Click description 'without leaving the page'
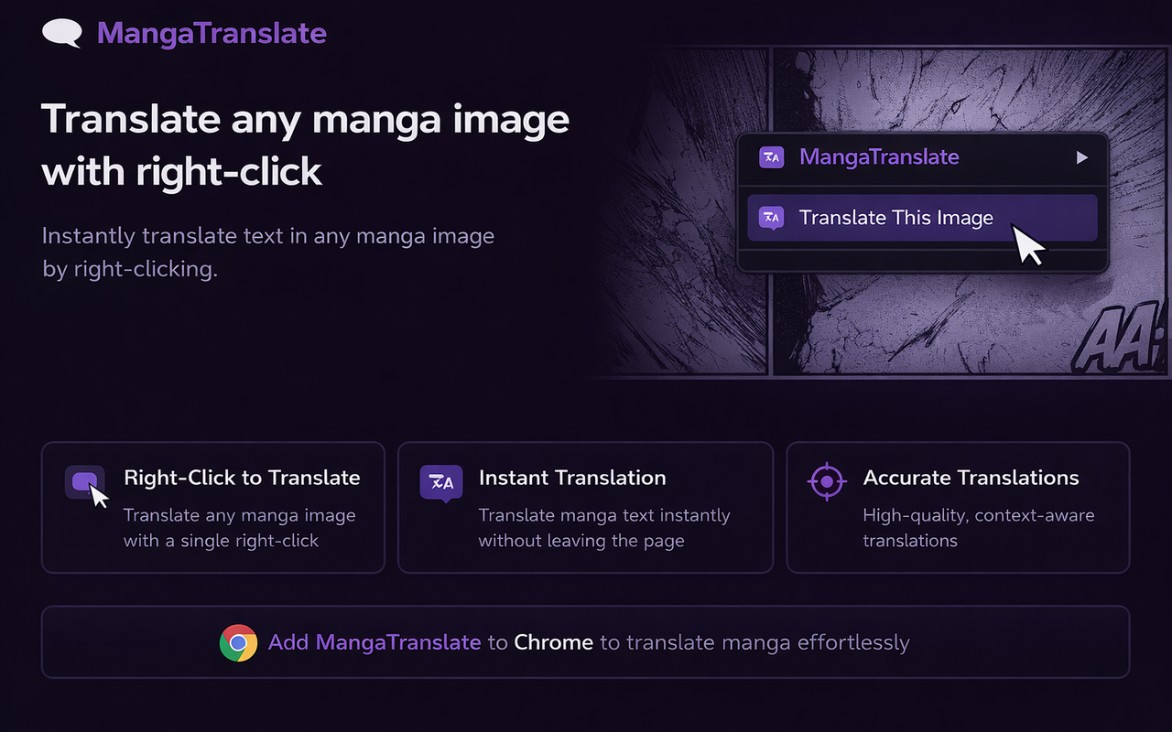Screen dimensions: 1172x732 581,541
